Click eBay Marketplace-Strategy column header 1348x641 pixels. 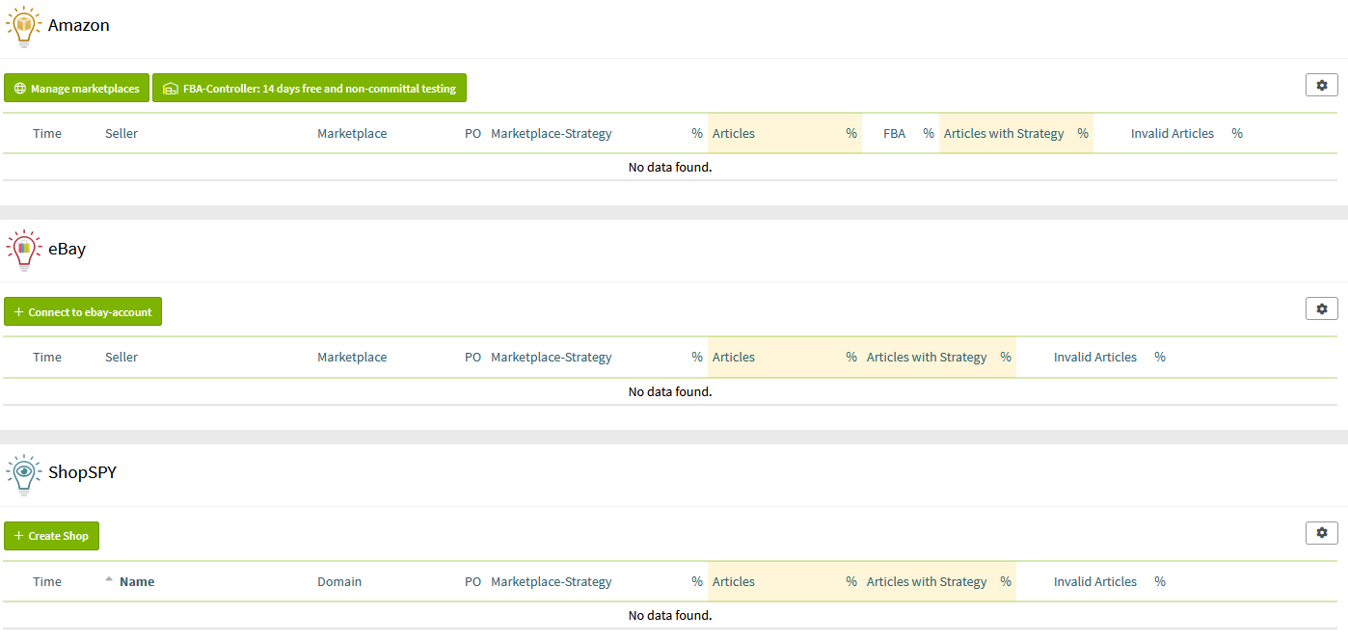click(x=552, y=357)
